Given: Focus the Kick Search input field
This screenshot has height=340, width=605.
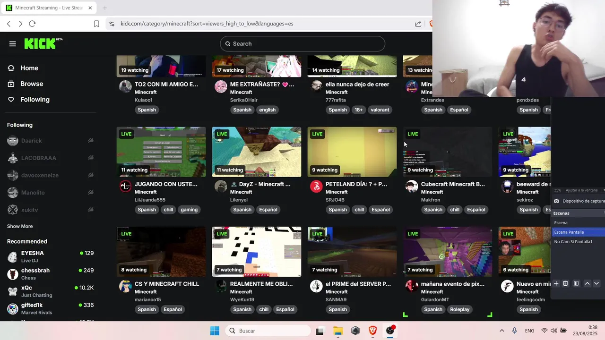Looking at the screenshot, I should pyautogui.click(x=302, y=43).
